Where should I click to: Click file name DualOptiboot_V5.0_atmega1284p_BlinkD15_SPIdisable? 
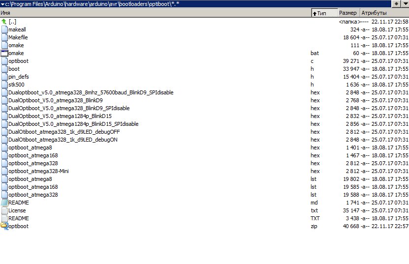(73, 124)
